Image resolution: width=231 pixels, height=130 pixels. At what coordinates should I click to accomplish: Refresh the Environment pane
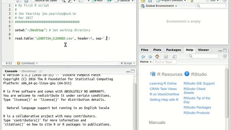(225, 1)
